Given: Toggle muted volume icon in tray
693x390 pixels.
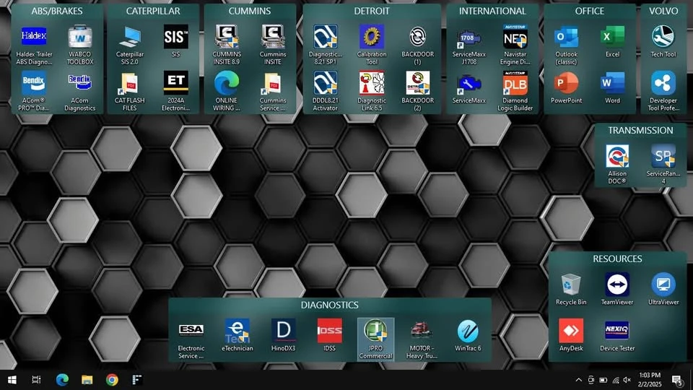Looking at the screenshot, I should [x=627, y=380].
